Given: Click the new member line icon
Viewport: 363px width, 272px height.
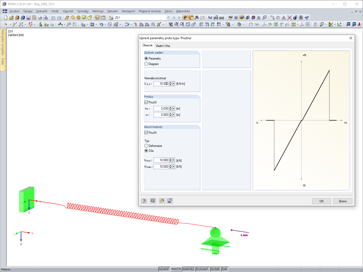Looking at the screenshot, I should click(x=15, y=24).
